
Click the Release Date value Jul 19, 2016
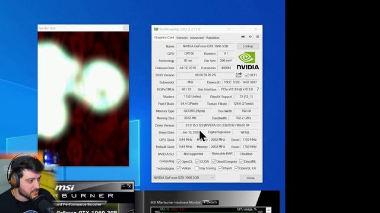188,68
